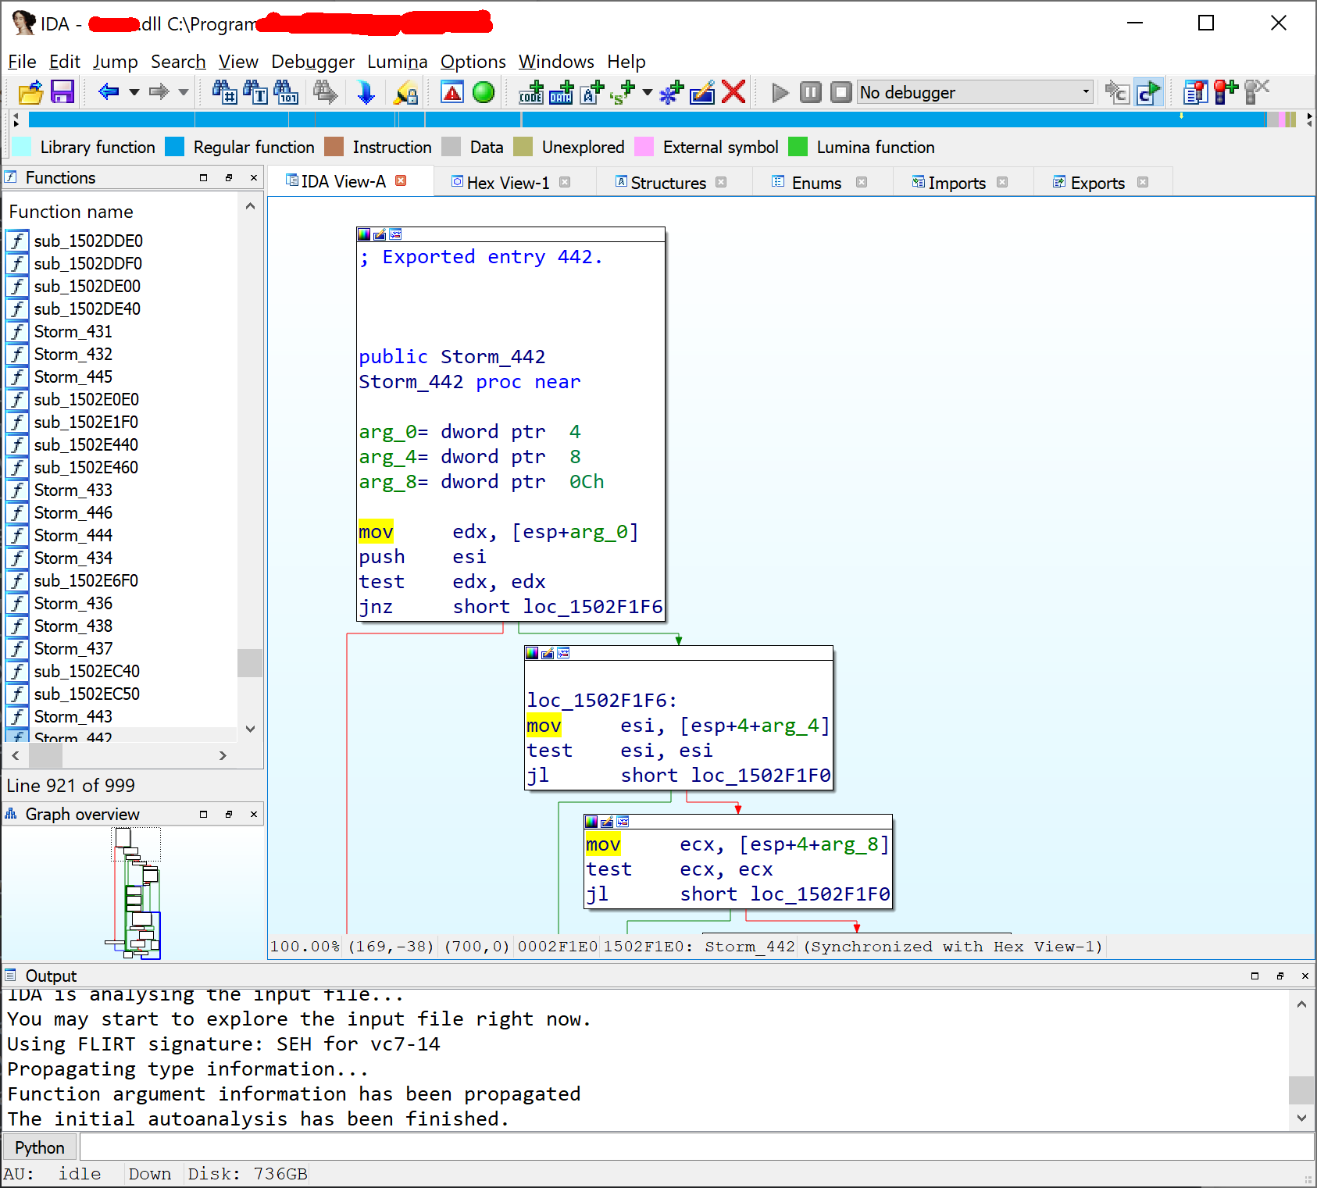Select sub_1502EC40 in the Functions list
Screen dimensions: 1317x1188
tap(87, 671)
